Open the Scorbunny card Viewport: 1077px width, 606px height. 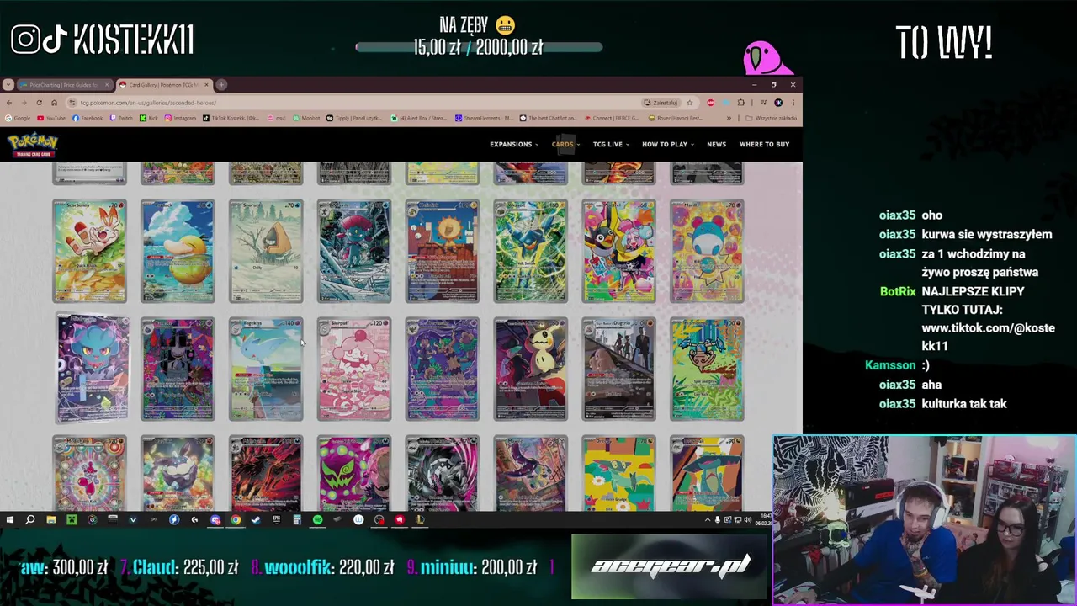pos(89,251)
